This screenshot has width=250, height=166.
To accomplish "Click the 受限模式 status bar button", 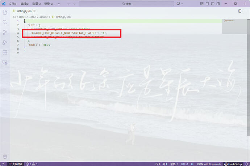I will 16,164.
